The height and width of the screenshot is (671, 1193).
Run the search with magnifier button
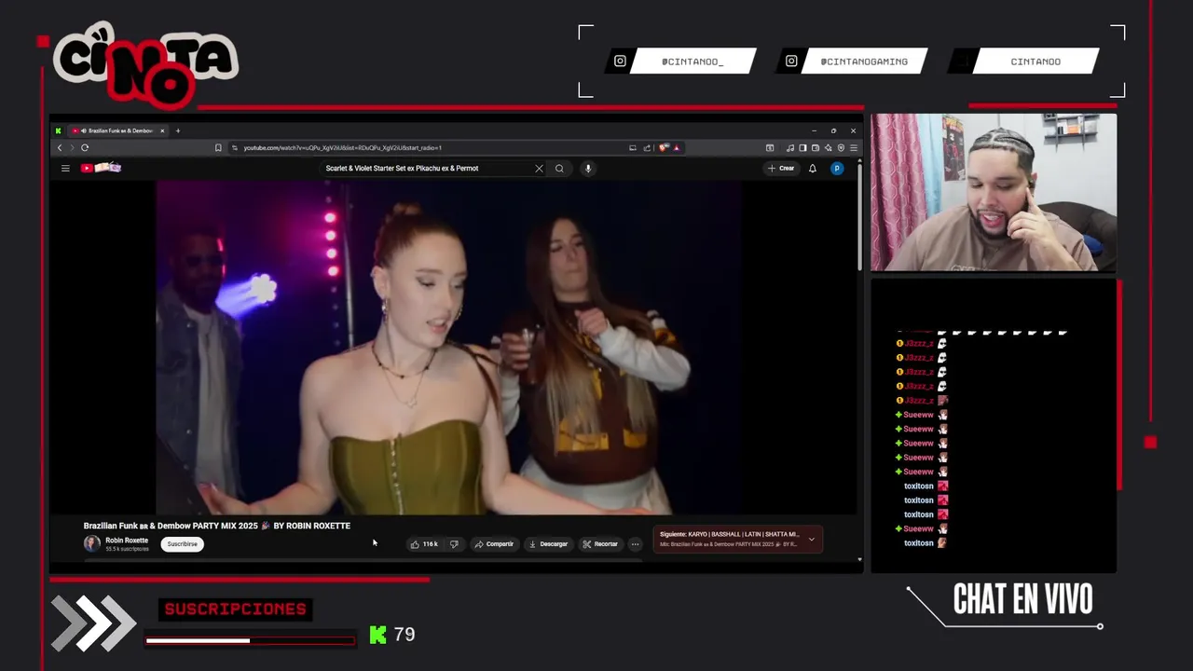pyautogui.click(x=559, y=169)
